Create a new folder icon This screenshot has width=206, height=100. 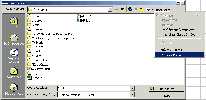coord(142,9)
